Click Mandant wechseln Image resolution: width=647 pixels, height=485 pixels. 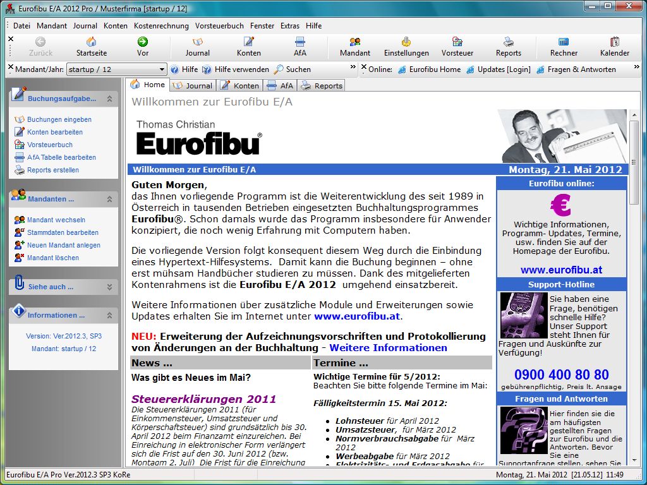(x=56, y=220)
